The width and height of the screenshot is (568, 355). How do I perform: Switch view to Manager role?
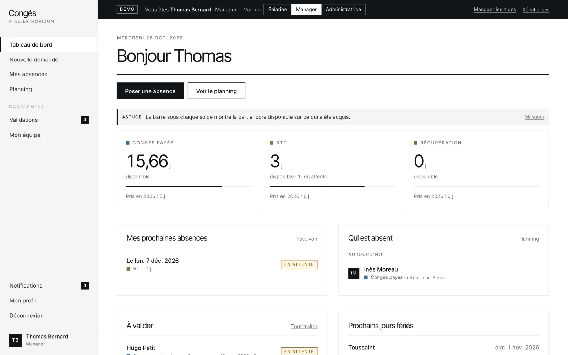(x=306, y=9)
